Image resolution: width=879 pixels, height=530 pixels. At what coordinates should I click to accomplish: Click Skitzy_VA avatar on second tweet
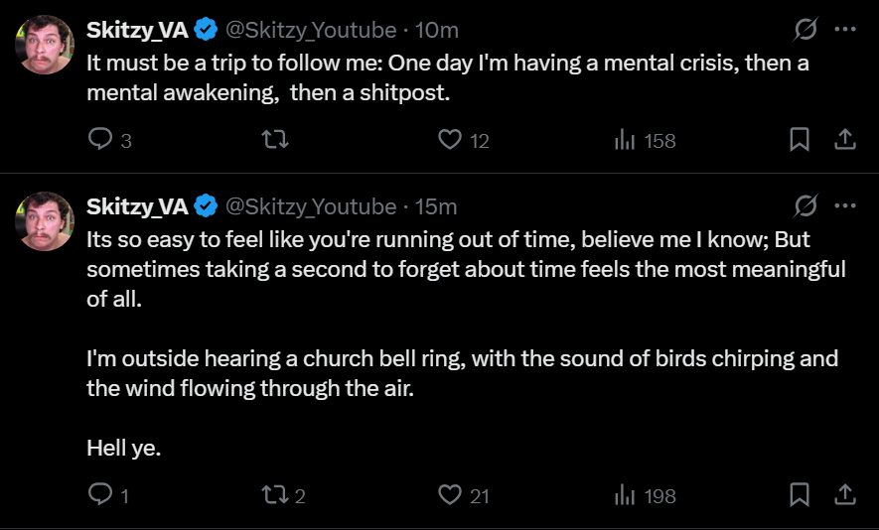click(45, 220)
